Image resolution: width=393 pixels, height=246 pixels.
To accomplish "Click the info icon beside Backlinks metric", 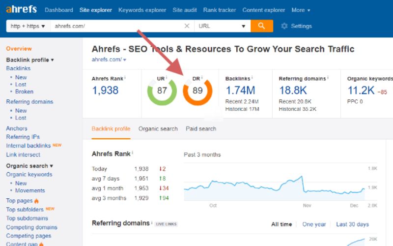I will click(x=252, y=78).
